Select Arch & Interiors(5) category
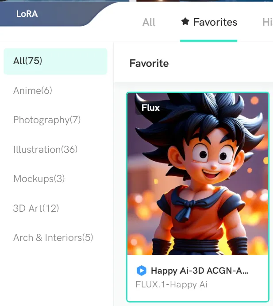The height and width of the screenshot is (306, 273). click(x=53, y=238)
